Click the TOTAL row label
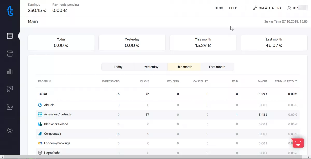The image size is (311, 159). click(x=43, y=94)
